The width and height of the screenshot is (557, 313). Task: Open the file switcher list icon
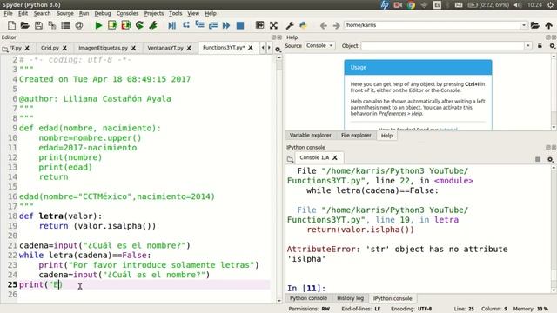(66, 25)
